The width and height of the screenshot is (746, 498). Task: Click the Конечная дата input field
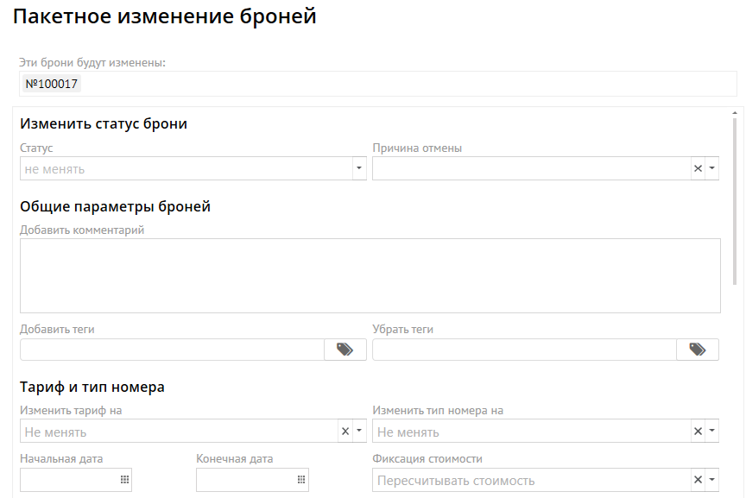coord(245,480)
